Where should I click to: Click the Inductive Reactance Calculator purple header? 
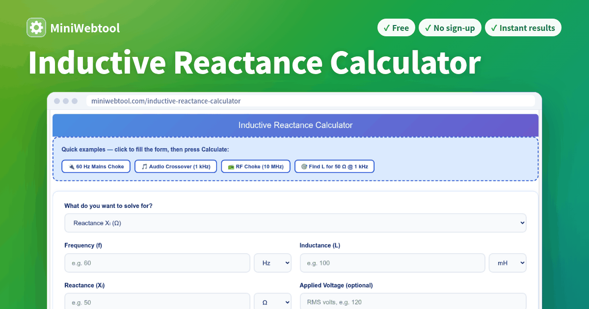click(295, 125)
